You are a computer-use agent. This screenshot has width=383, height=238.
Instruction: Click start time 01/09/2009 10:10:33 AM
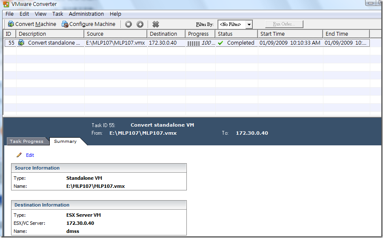(290, 43)
